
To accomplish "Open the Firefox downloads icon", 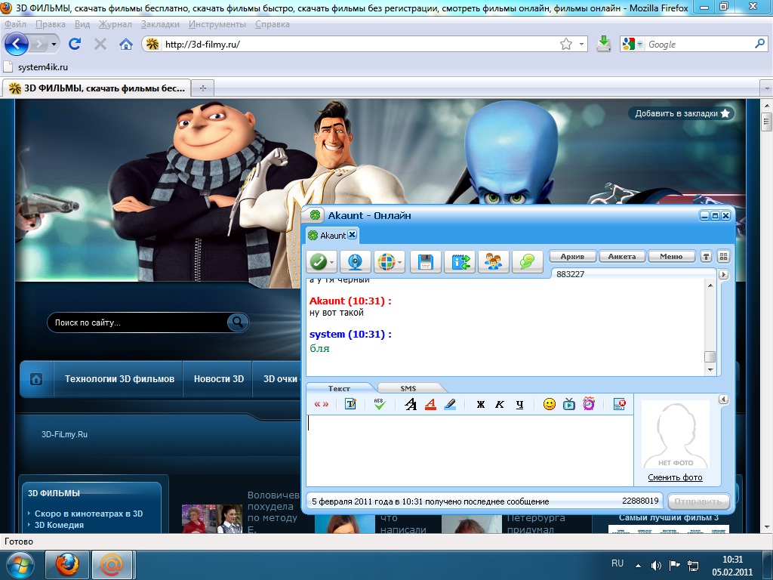I will [x=603, y=44].
